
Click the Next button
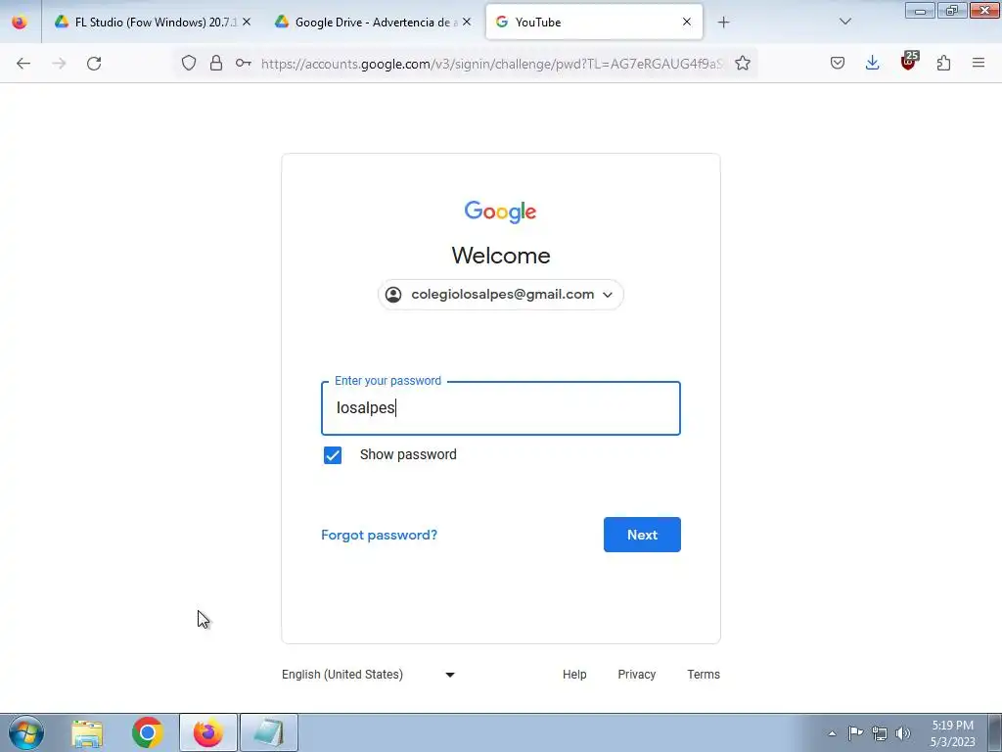coord(642,535)
